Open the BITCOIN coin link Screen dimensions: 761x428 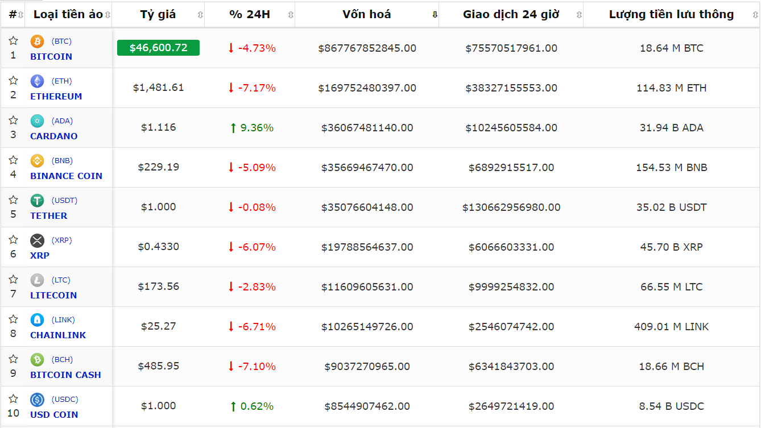[51, 57]
